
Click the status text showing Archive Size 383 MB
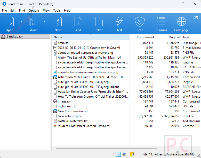pyautogui.click(x=181, y=154)
